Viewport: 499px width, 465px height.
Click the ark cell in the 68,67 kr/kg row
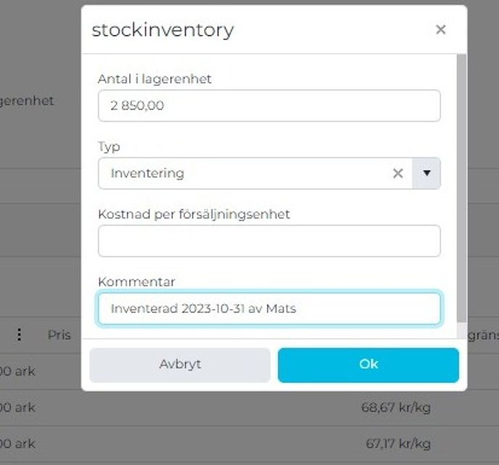[x=17, y=407]
